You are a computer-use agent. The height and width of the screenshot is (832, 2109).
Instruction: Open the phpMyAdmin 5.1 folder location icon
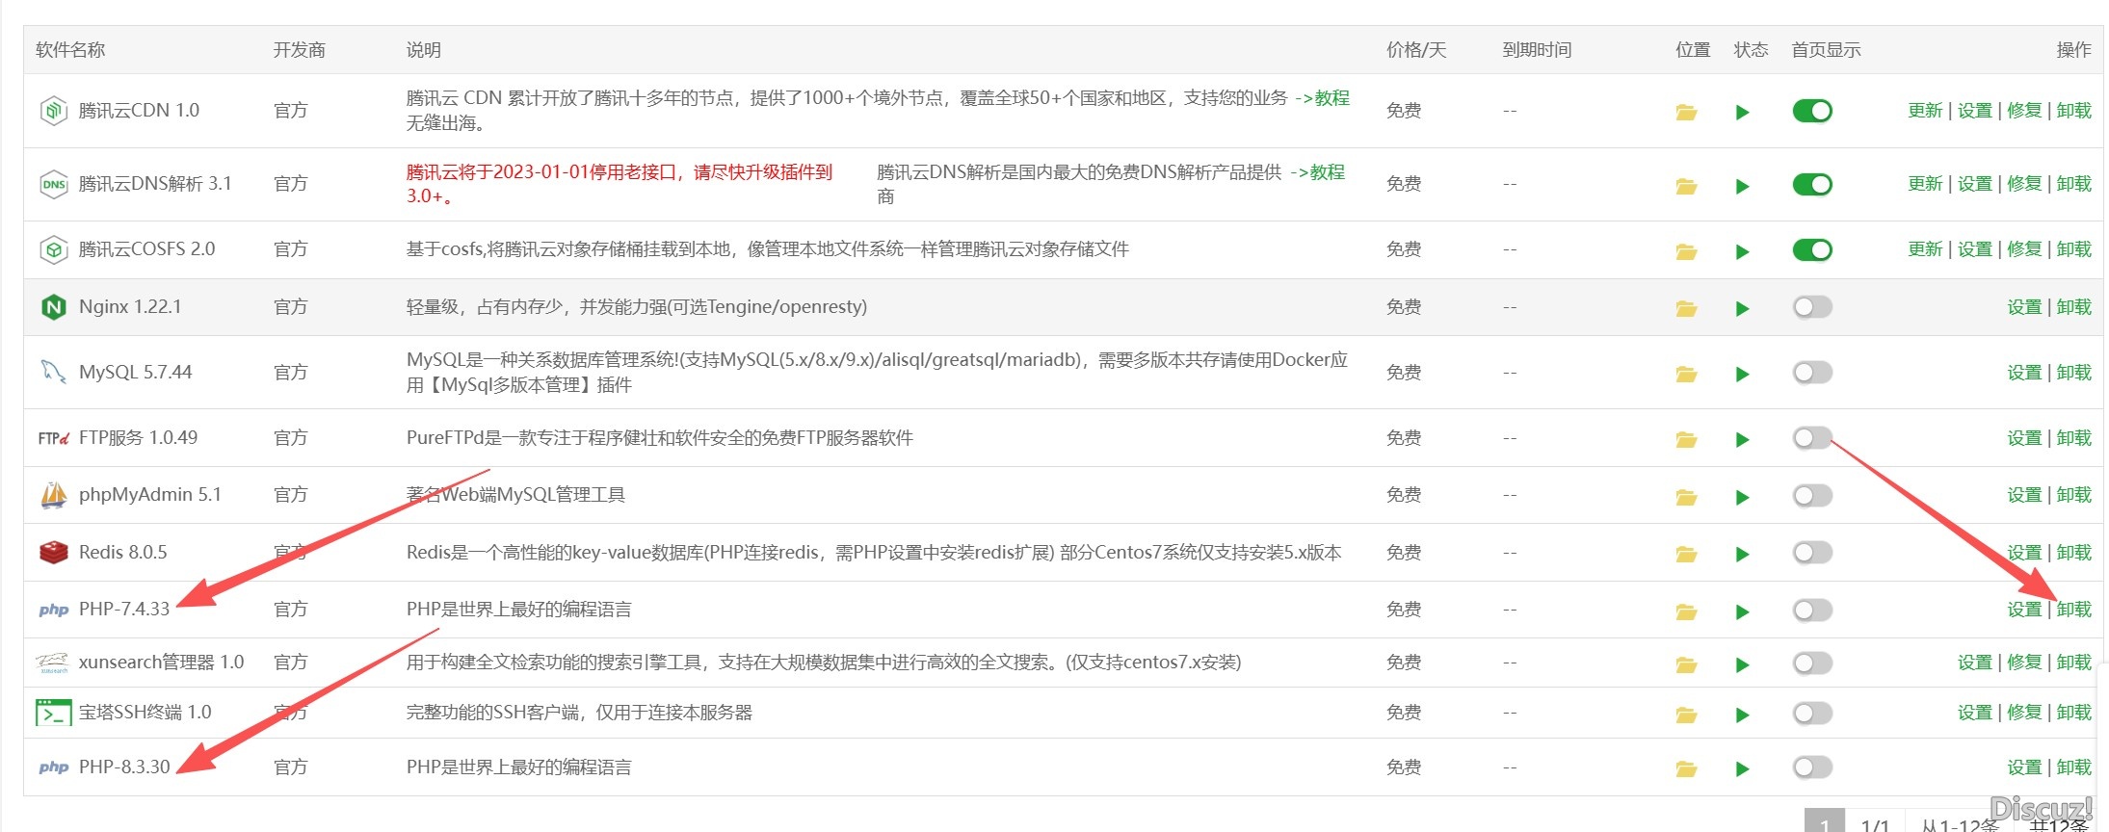point(1686,497)
